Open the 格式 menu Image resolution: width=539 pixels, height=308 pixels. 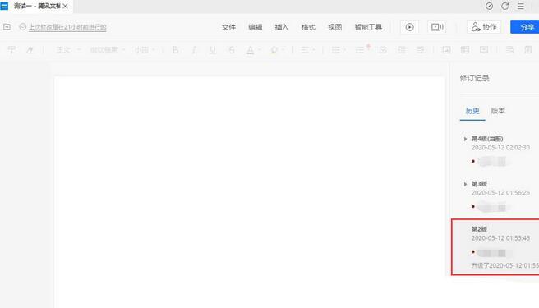308,27
